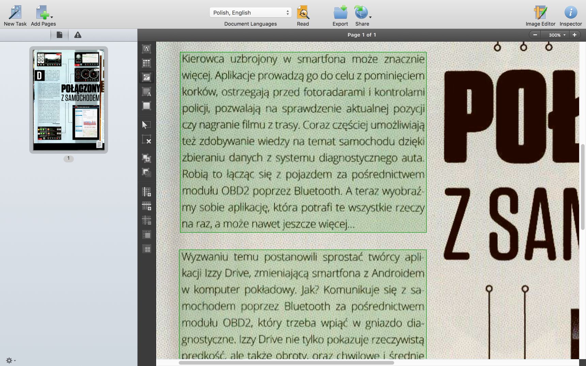
Task: Select the Draw Recognition Area tool
Action: pos(146,106)
